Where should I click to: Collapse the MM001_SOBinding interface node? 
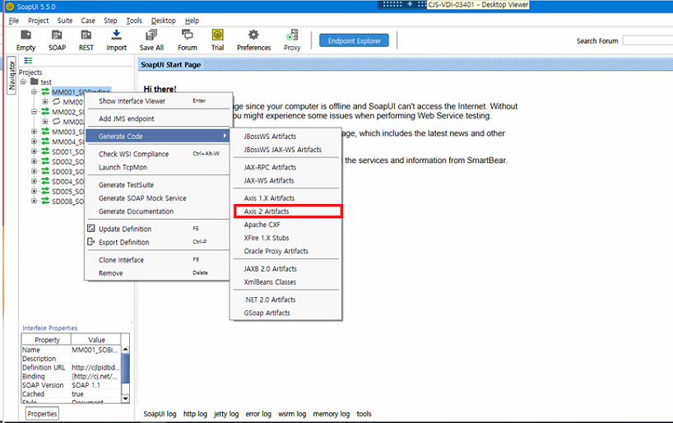pos(34,92)
